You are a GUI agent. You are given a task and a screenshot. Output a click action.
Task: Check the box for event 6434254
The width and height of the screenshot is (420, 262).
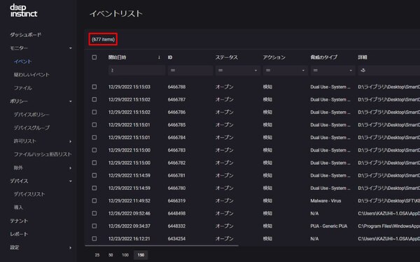94,238
